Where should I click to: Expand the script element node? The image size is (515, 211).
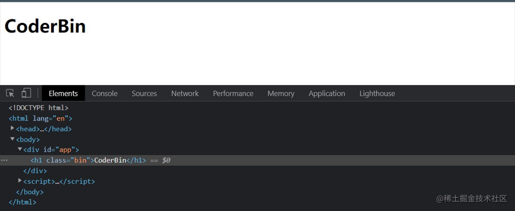pyautogui.click(x=20, y=181)
